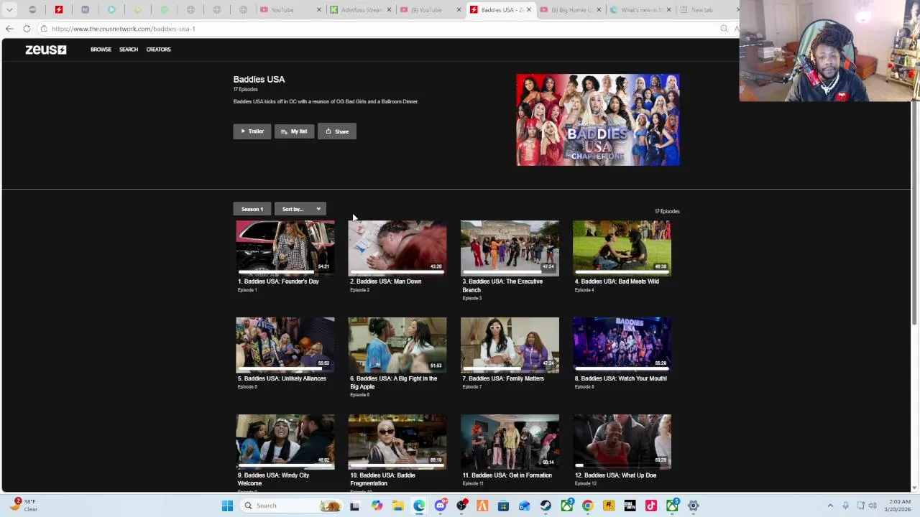This screenshot has width=920, height=517.
Task: Open The Executive Branch episode thumbnail
Action: [510, 248]
